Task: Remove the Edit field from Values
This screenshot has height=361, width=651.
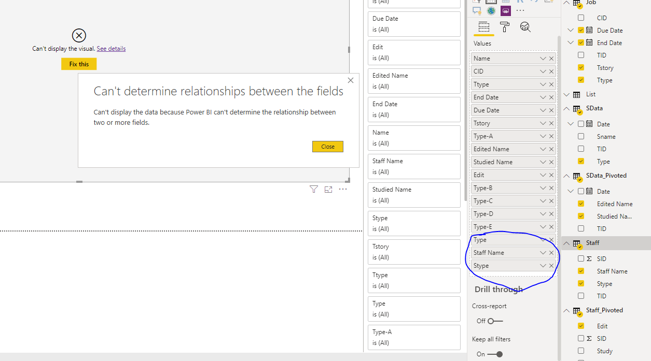Action: [551, 175]
